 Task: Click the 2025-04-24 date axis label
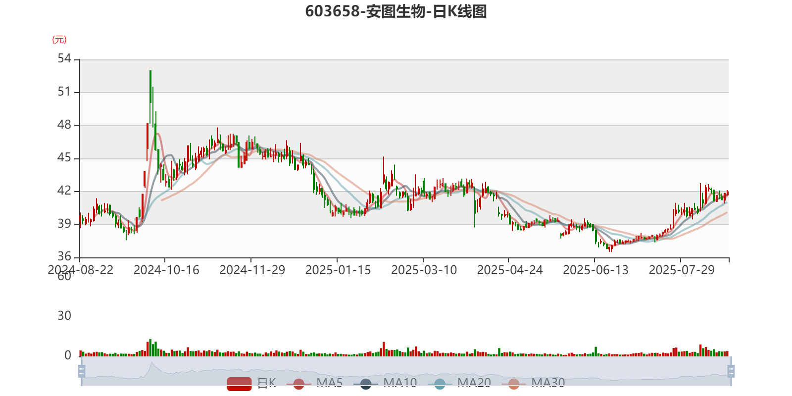click(x=510, y=270)
